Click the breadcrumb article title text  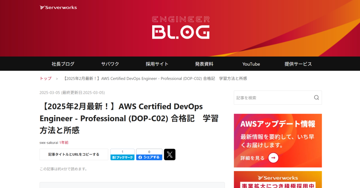click(x=155, y=78)
